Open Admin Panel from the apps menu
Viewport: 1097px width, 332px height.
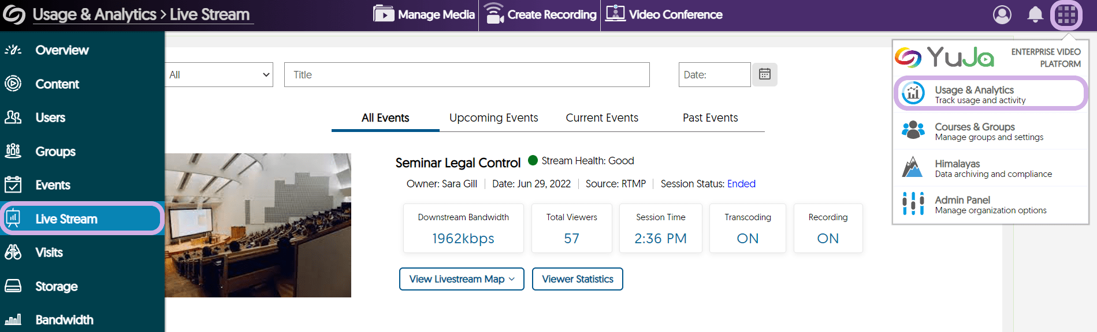coord(991,205)
